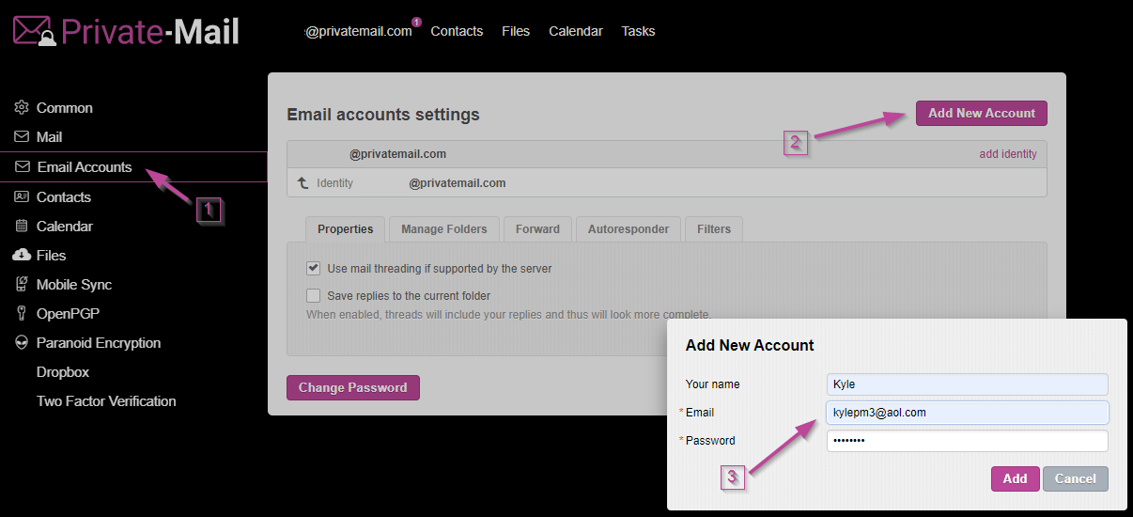Open the Forward tab
This screenshot has height=517, width=1133.
pyautogui.click(x=537, y=228)
